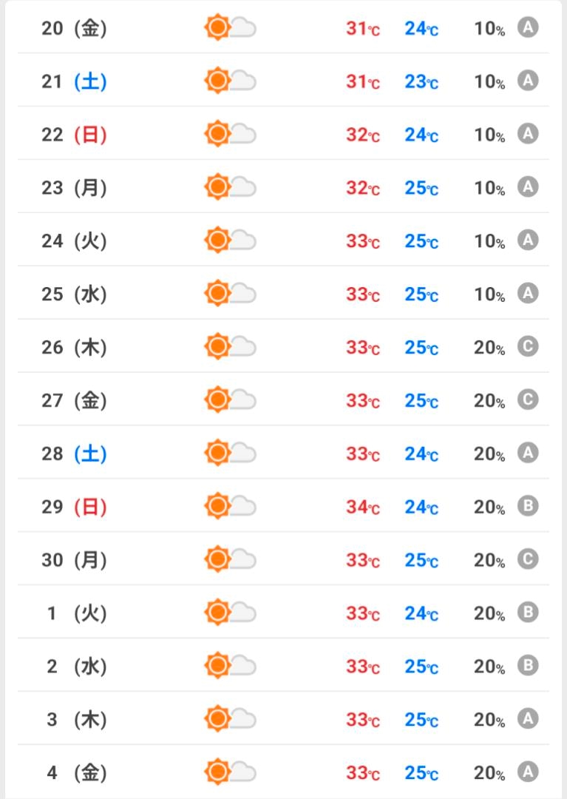The image size is (567, 799).
Task: Open the 22 (日) date label
Action: [x=74, y=135]
